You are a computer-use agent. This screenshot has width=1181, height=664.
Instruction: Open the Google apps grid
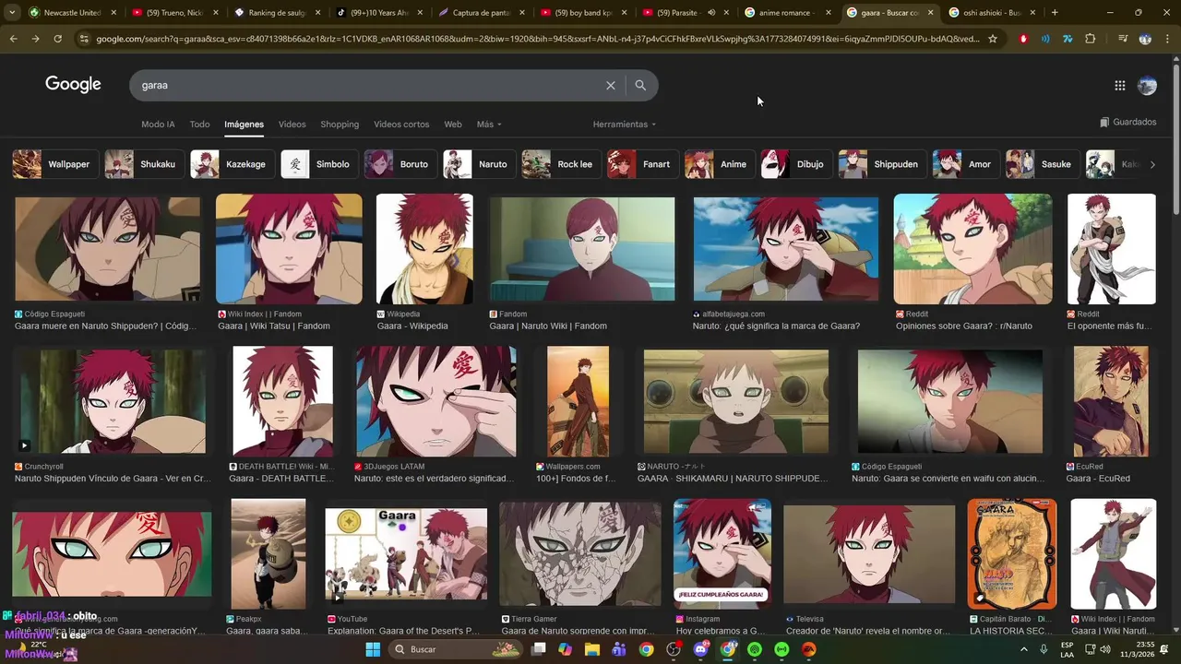(x=1119, y=86)
